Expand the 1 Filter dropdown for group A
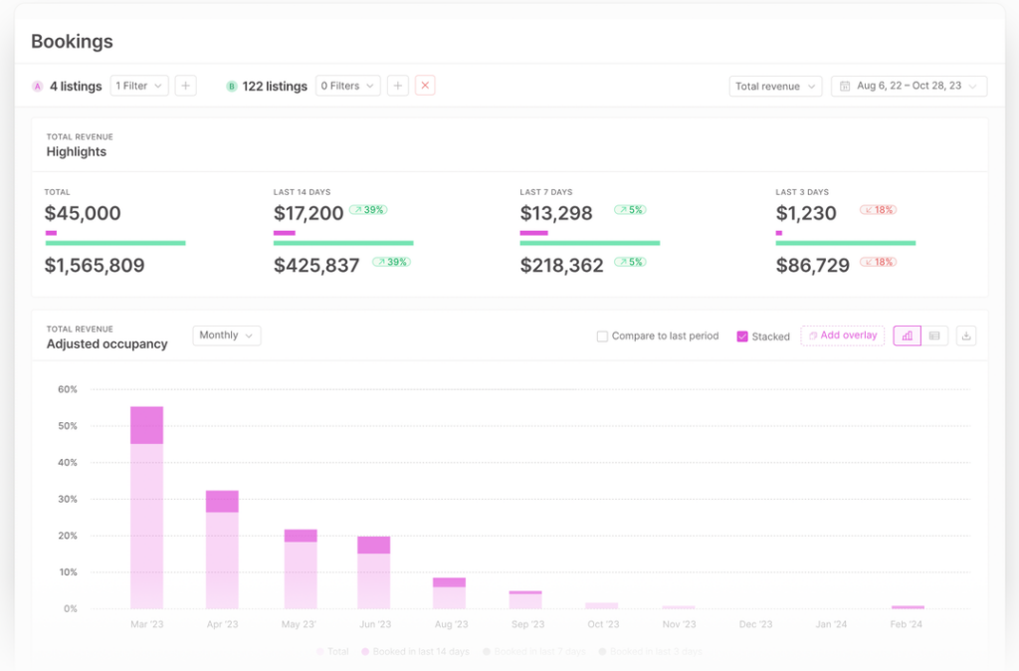This screenshot has width=1019, height=671. pos(138,86)
